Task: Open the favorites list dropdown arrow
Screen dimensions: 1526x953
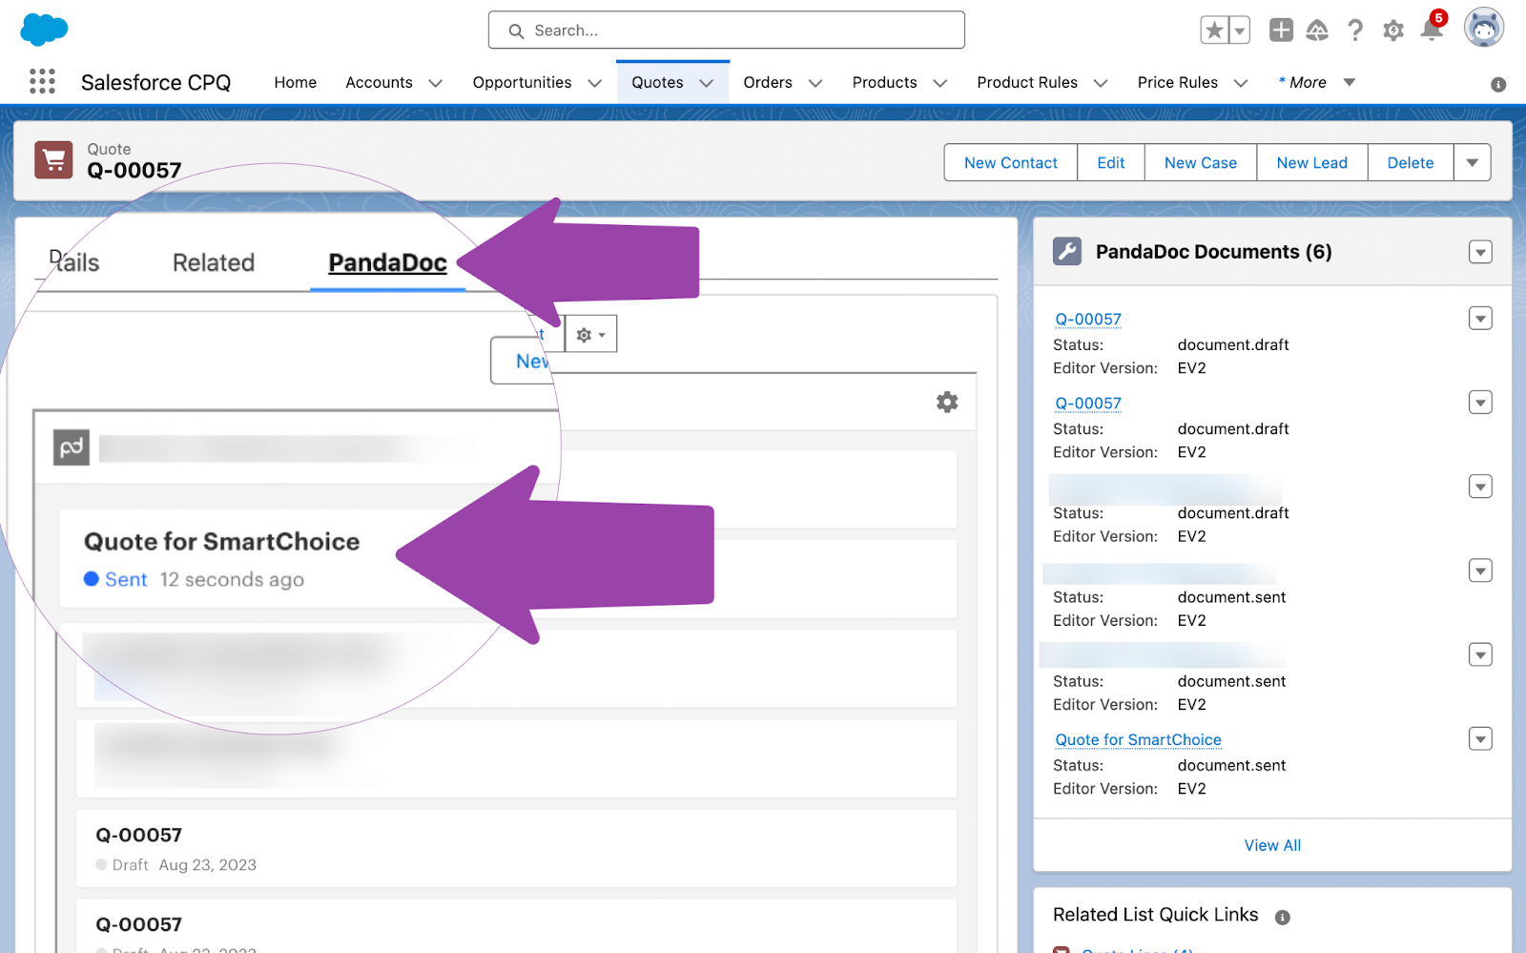Action: click(x=1239, y=31)
